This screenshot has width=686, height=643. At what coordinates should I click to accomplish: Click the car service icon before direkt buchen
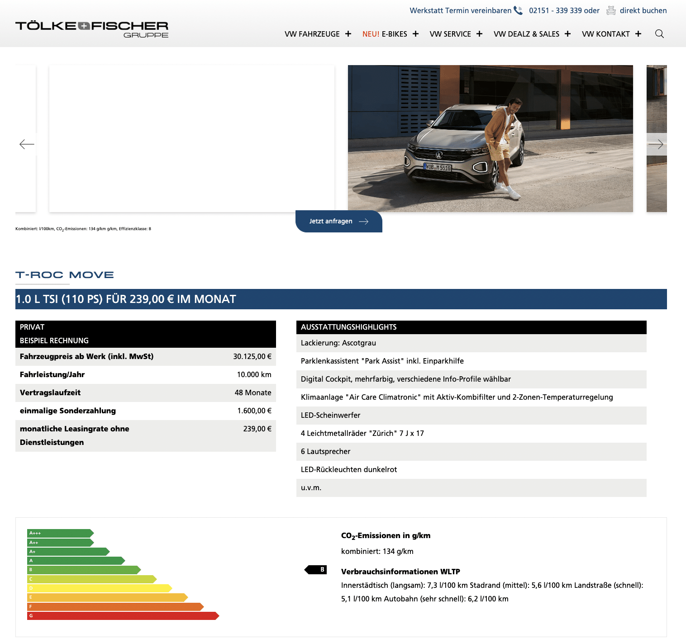[611, 10]
